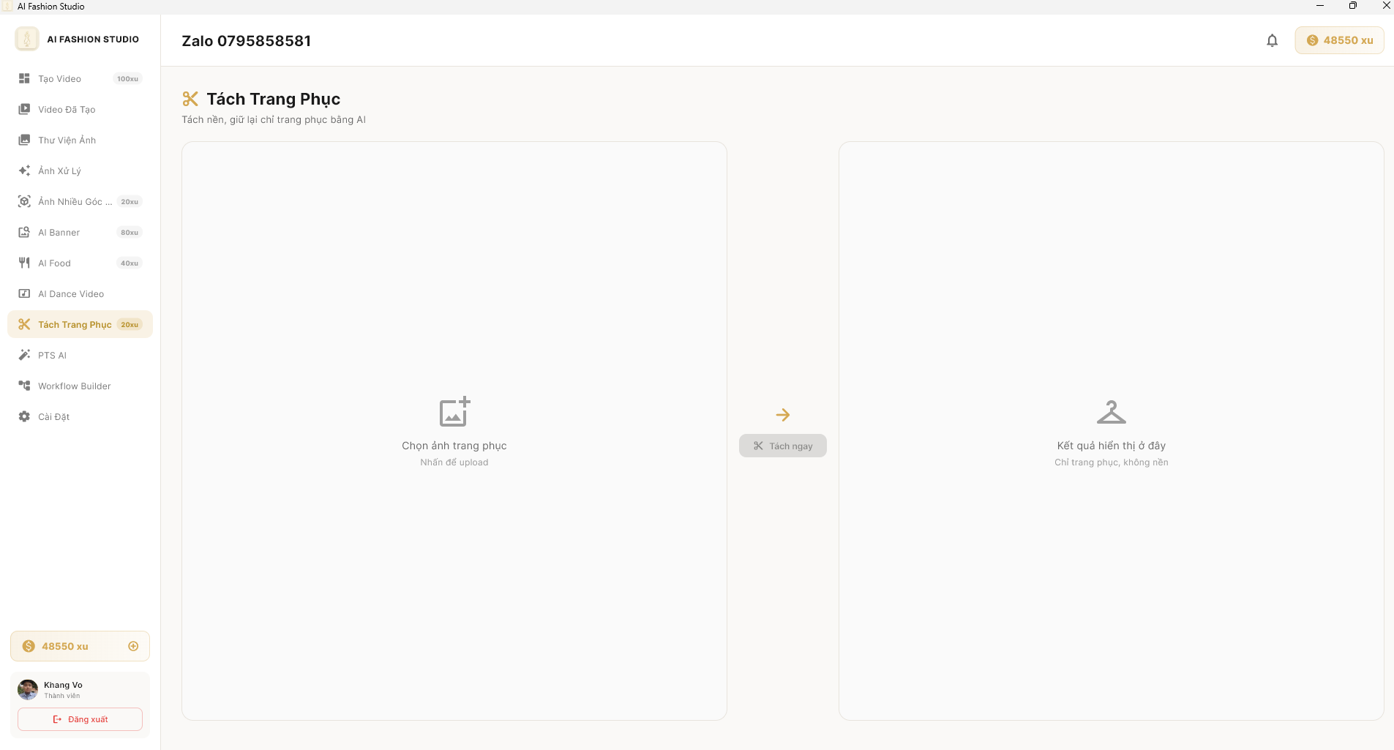This screenshot has height=750, width=1394.
Task: Click the scissors icon beside the page title
Action: (x=190, y=99)
